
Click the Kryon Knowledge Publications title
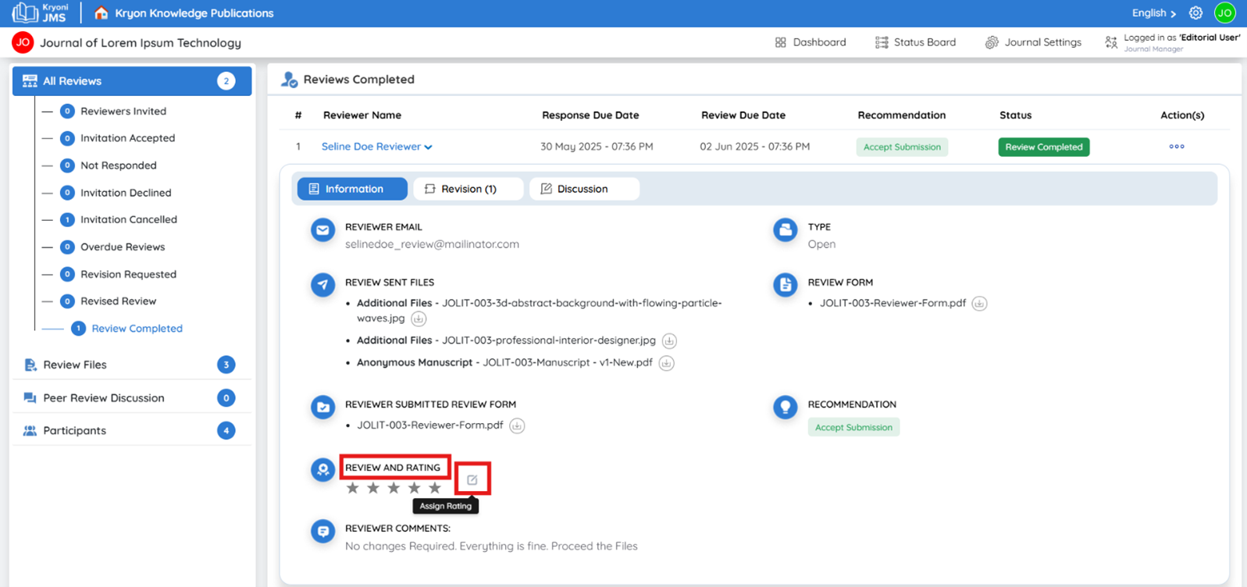coord(194,13)
